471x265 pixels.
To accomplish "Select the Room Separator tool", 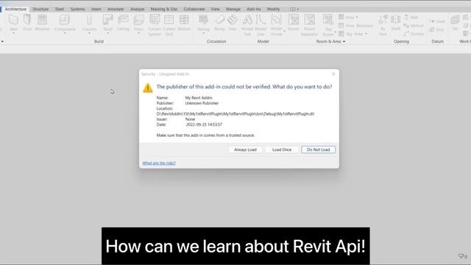I will (309, 24).
